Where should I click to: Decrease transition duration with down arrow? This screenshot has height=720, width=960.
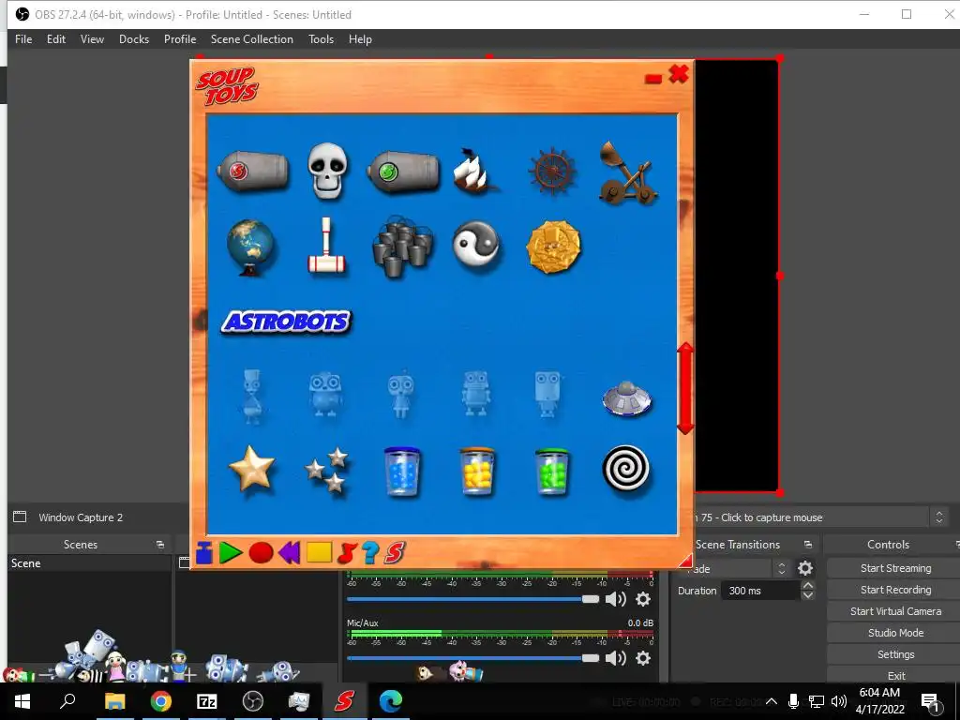coord(808,595)
